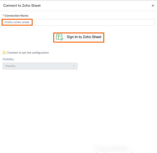Open the Visibility dropdown
This screenshot has height=153, width=157.
[40, 66]
